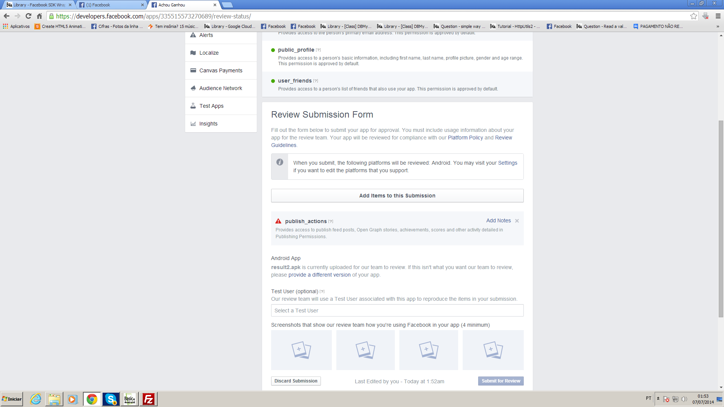Expand the bookmarks overflow chevron
The height and width of the screenshot is (407, 724).
tap(718, 26)
